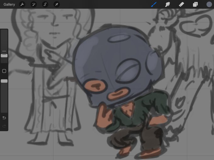Open the Actions wrench menu
Image resolution: width=214 pixels, height=160 pixels.
click(22, 4)
